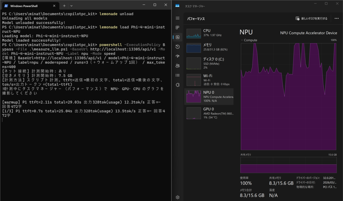Click the 'Model loaded successfully!' output line
The image size is (343, 201).
(x=31, y=40)
